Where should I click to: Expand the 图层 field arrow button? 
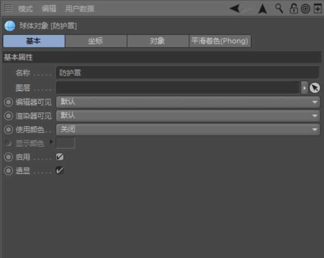point(304,88)
